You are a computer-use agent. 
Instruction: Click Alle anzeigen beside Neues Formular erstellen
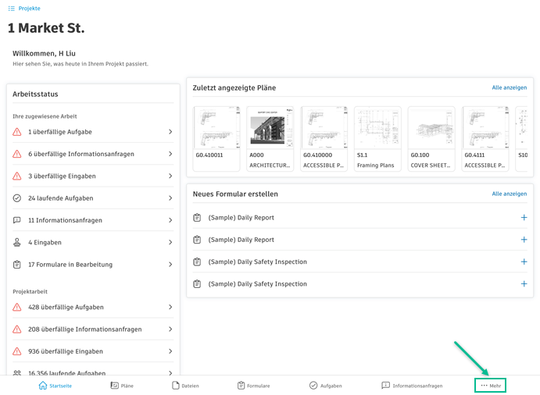(509, 194)
